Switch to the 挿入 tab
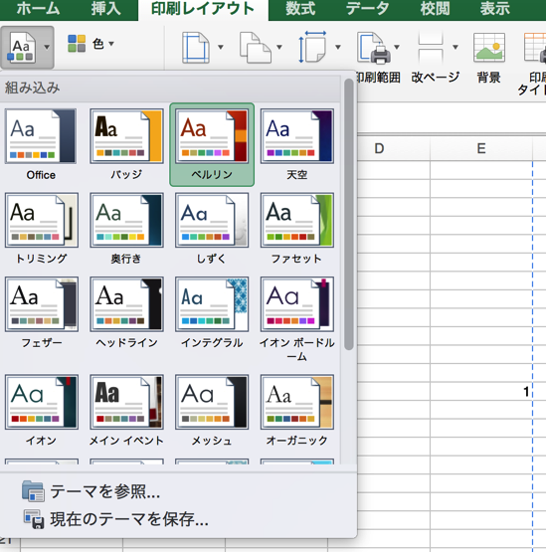Screen dimensions: 546x552 (106, 8)
